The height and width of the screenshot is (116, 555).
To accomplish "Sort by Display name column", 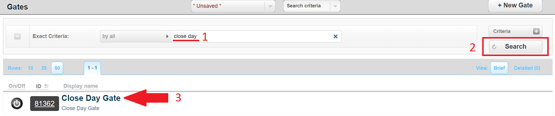I will pyautogui.click(x=81, y=86).
